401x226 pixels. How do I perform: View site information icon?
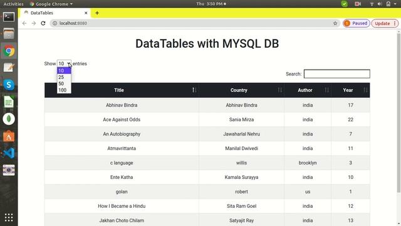click(55, 23)
